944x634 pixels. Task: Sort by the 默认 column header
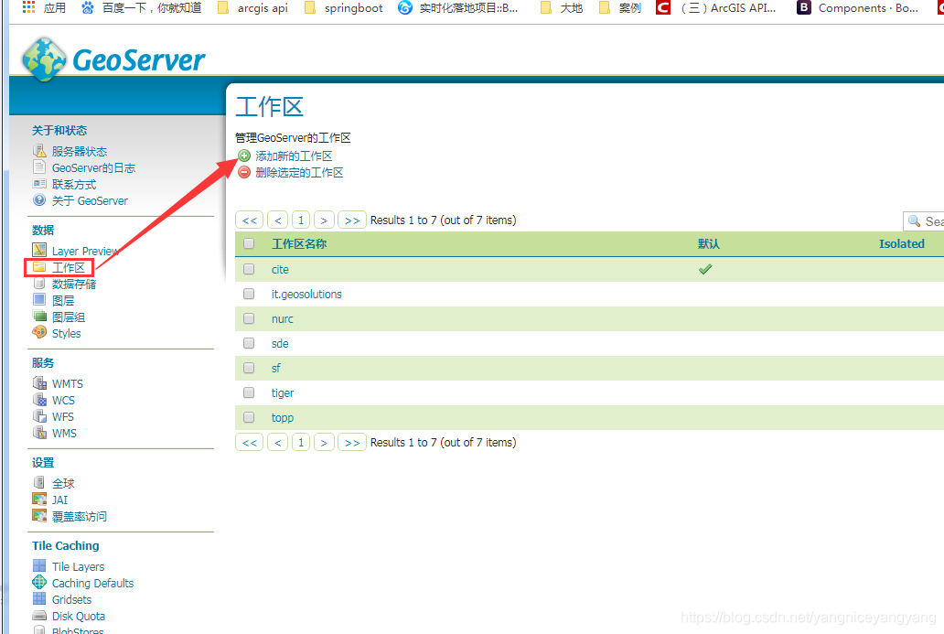click(709, 244)
